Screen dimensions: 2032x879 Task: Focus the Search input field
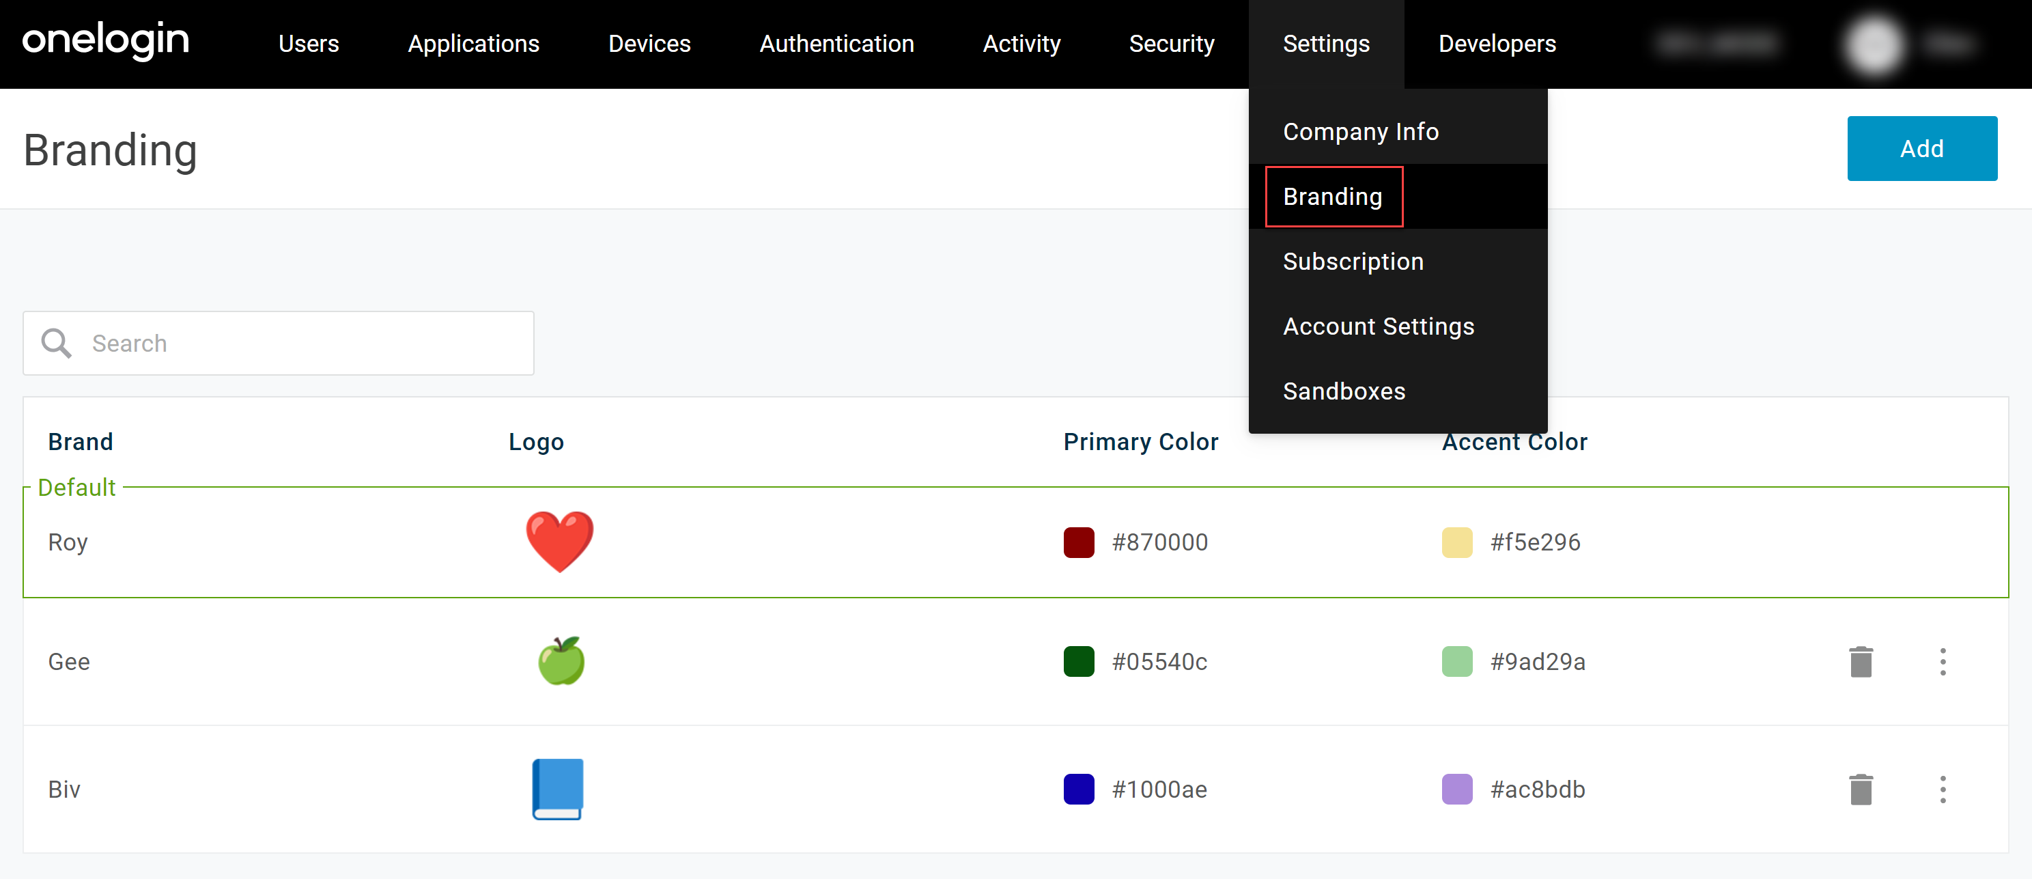point(300,344)
